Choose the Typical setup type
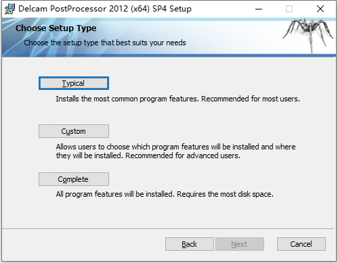Screen dimensions: 338x263 point(74,83)
